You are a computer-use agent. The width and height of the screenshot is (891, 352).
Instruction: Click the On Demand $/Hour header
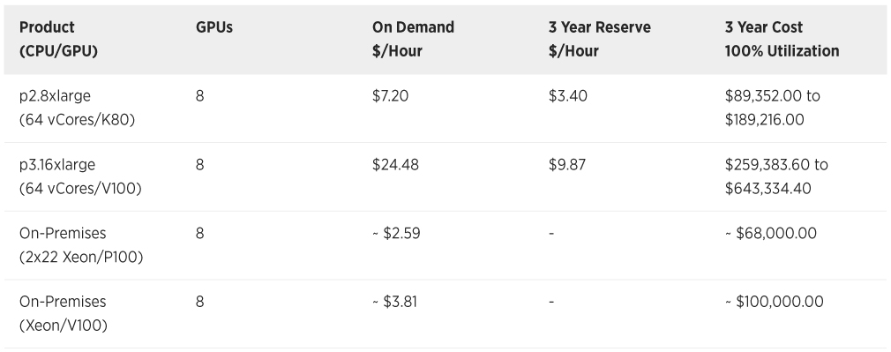tap(413, 39)
